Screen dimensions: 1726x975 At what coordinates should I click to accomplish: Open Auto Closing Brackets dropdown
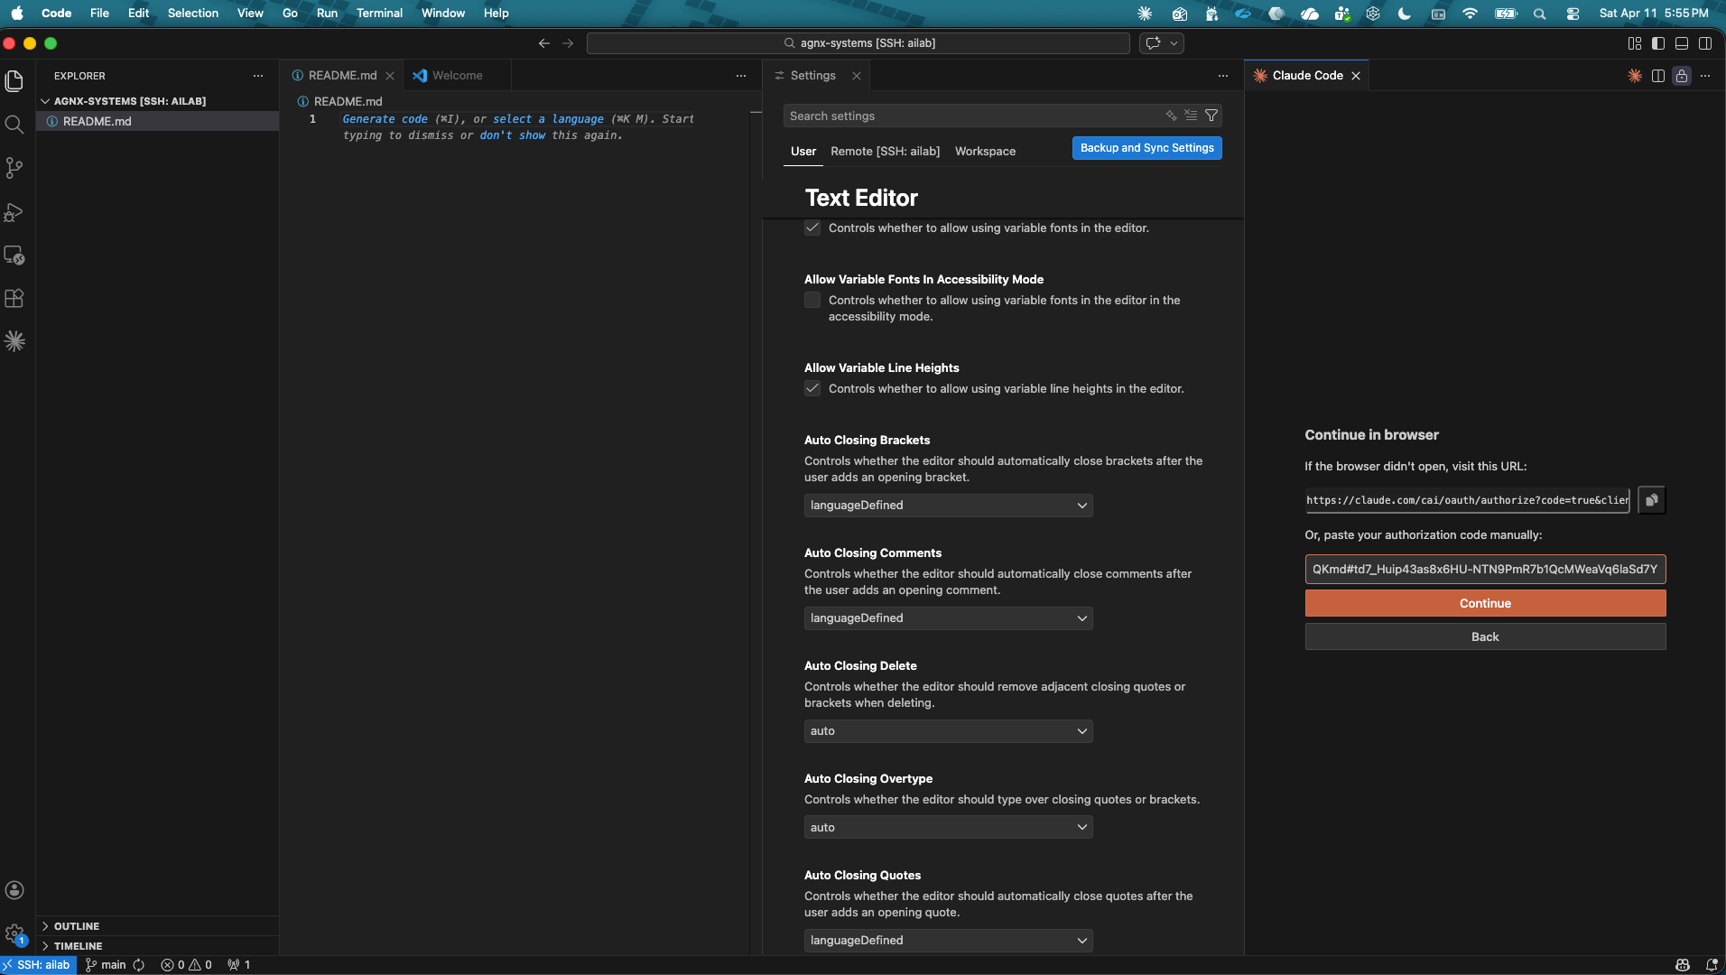click(948, 506)
